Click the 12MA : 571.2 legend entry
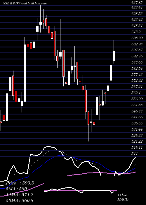Image resolution: width=146 pixels, height=205 pixels. pos(20,195)
